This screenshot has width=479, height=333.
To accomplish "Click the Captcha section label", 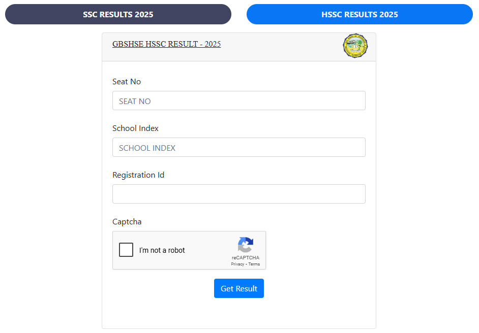I will 127,221.
